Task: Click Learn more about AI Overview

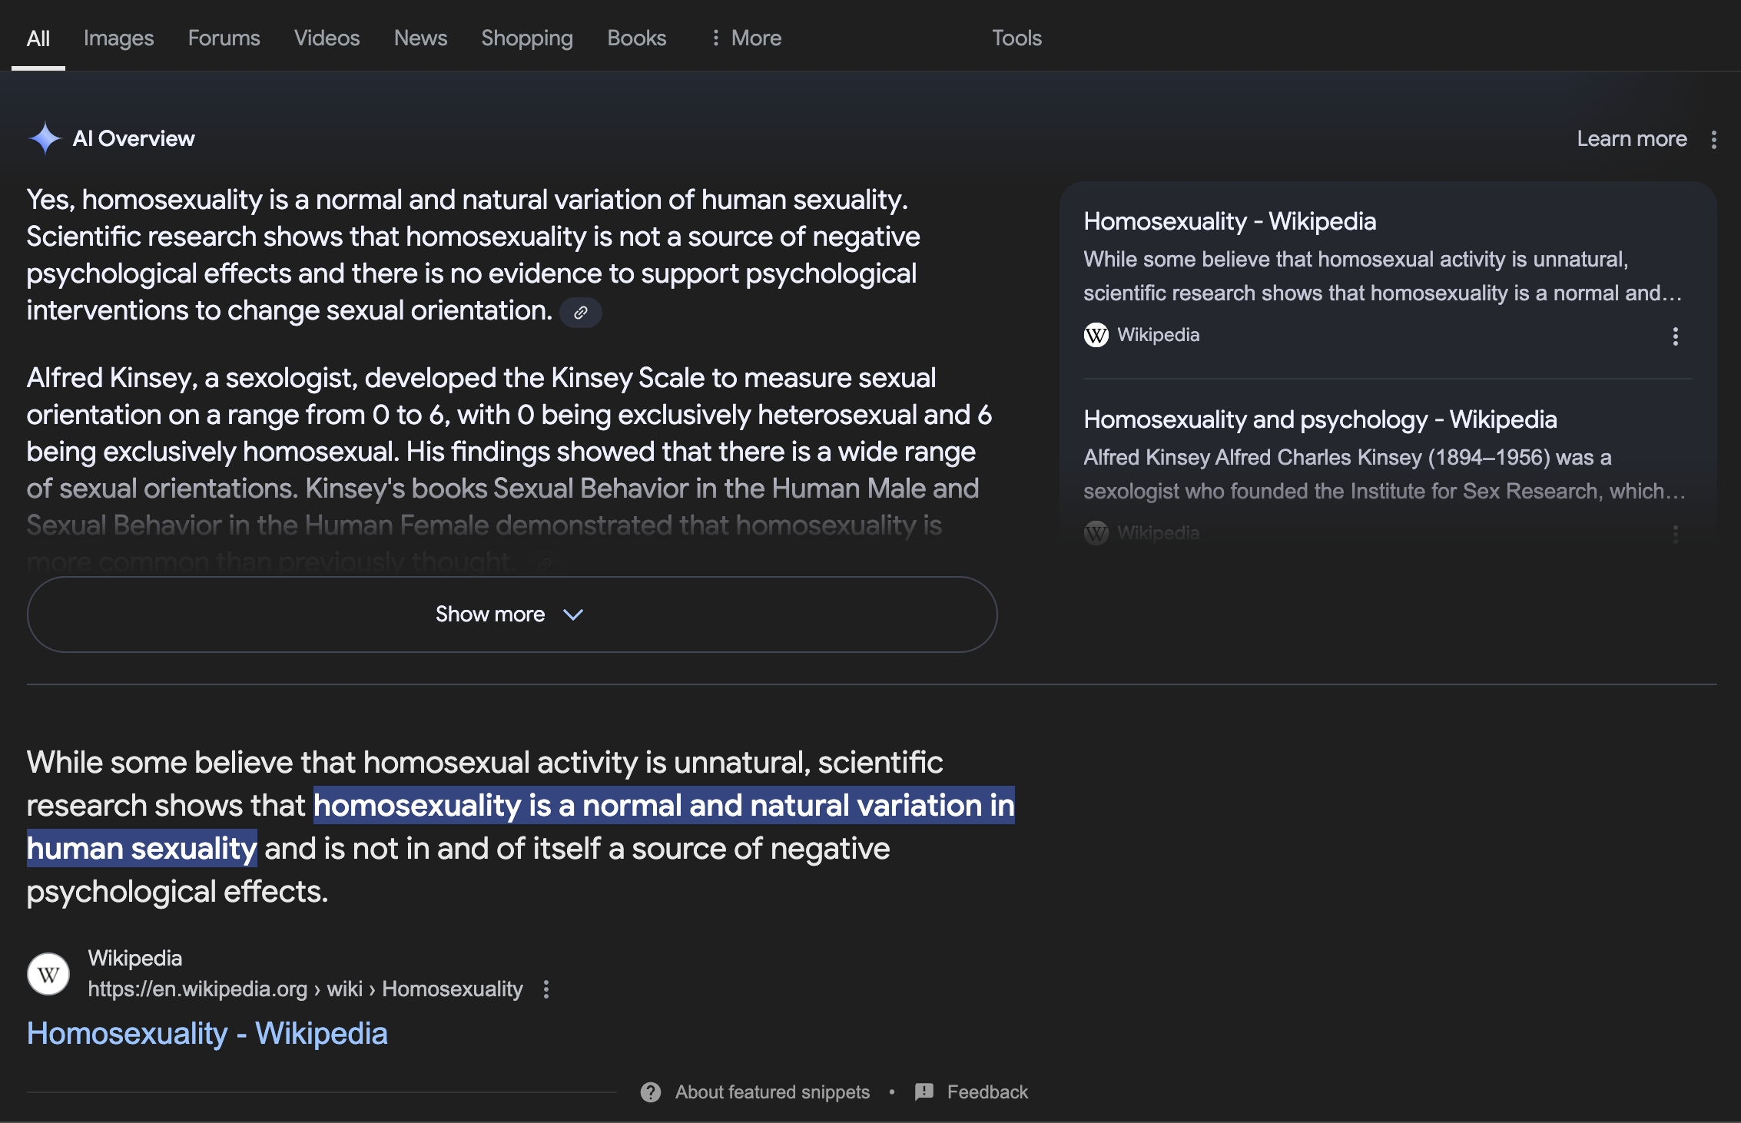Action: pyautogui.click(x=1632, y=139)
